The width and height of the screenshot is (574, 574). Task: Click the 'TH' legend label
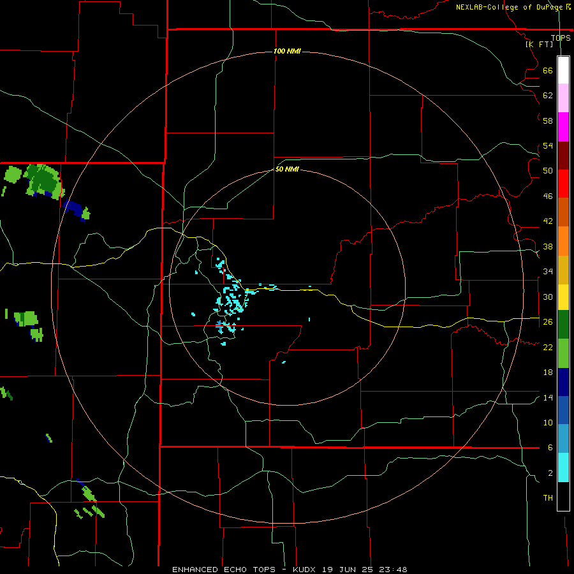(548, 497)
